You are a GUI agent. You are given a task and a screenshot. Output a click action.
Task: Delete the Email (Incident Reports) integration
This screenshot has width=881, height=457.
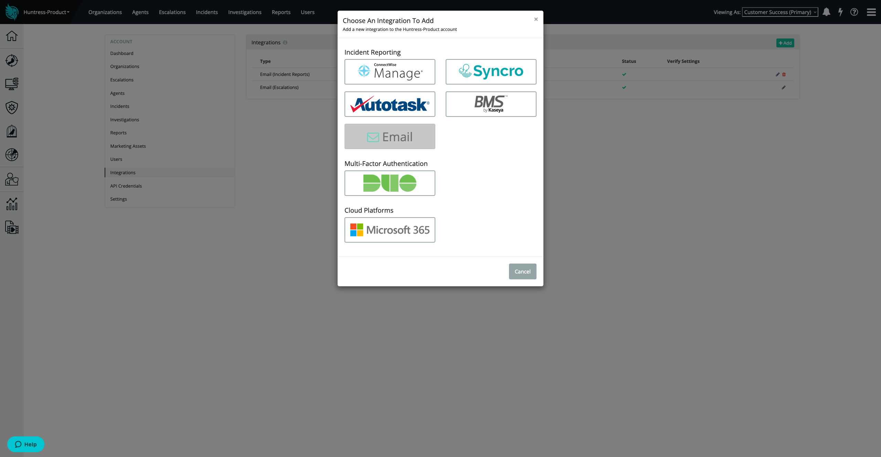784,74
